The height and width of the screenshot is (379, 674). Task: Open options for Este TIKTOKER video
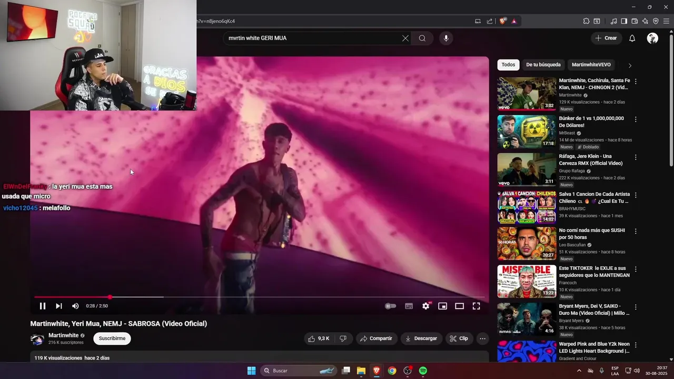click(636, 269)
